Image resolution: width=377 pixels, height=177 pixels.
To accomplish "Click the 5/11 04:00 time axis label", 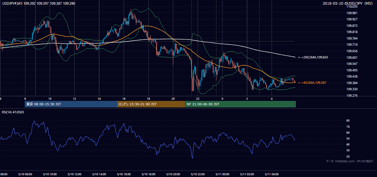I will pyautogui.click(x=272, y=174).
